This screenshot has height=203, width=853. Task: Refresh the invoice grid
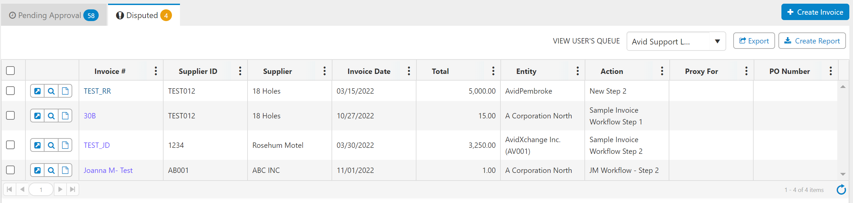click(841, 190)
